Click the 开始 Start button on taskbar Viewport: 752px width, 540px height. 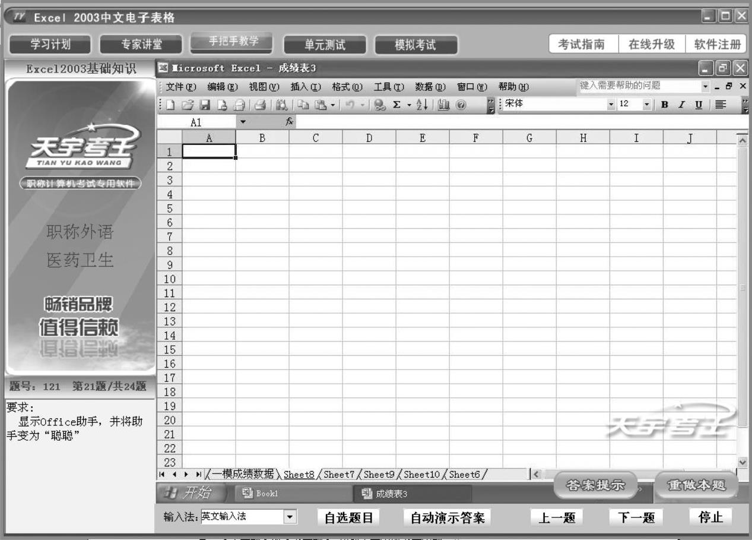(x=192, y=494)
